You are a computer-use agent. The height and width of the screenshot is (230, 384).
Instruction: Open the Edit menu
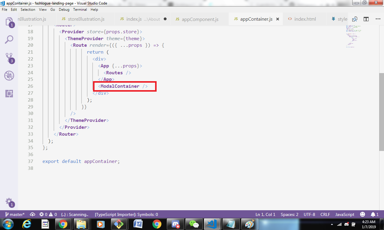(14, 10)
